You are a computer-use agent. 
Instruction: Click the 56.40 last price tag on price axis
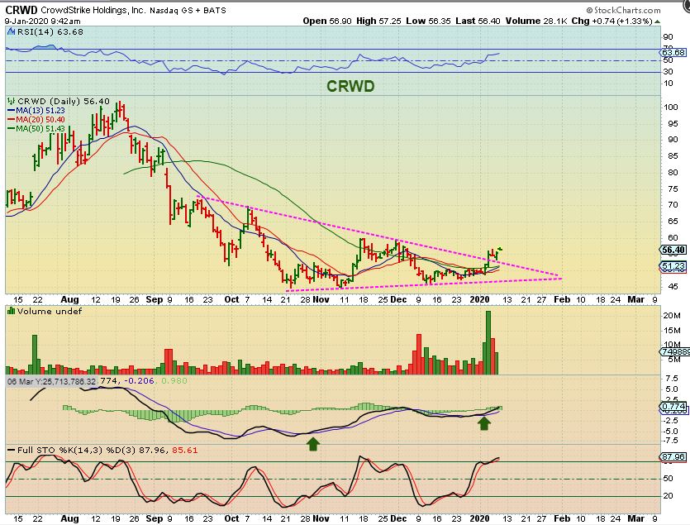click(x=673, y=250)
